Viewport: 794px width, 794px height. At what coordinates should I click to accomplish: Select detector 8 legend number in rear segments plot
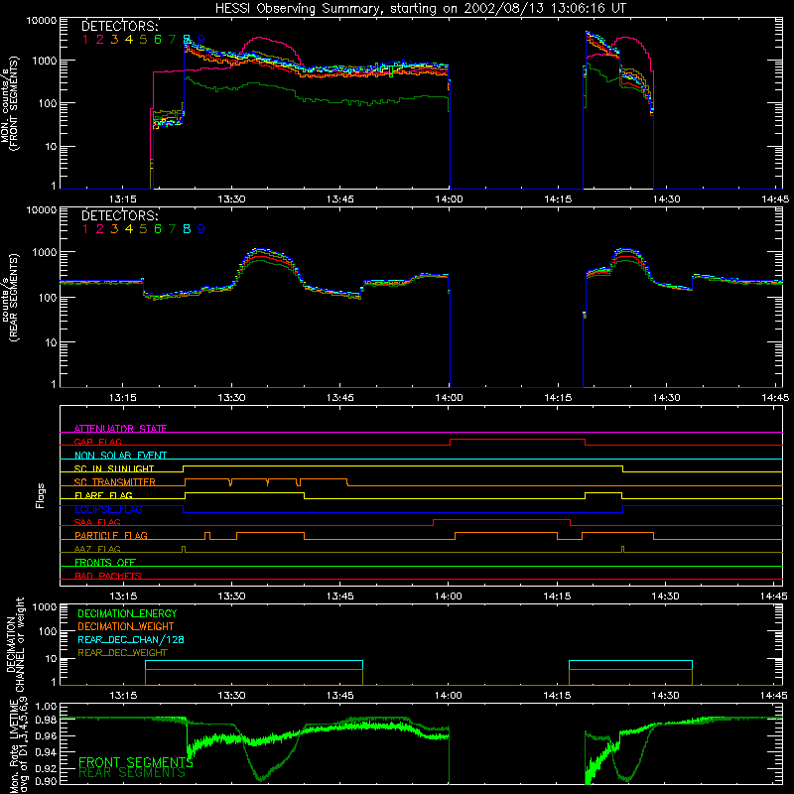coord(187,229)
